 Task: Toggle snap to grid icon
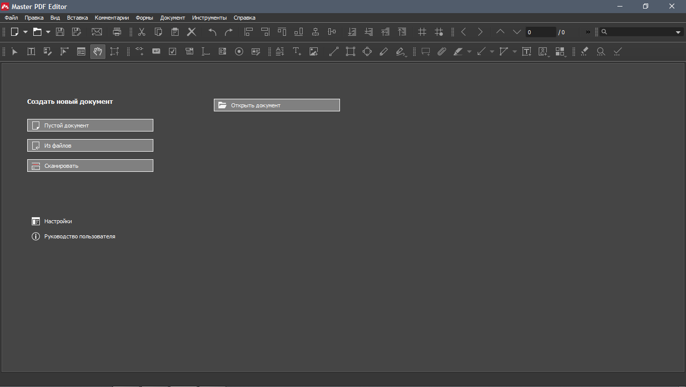439,32
